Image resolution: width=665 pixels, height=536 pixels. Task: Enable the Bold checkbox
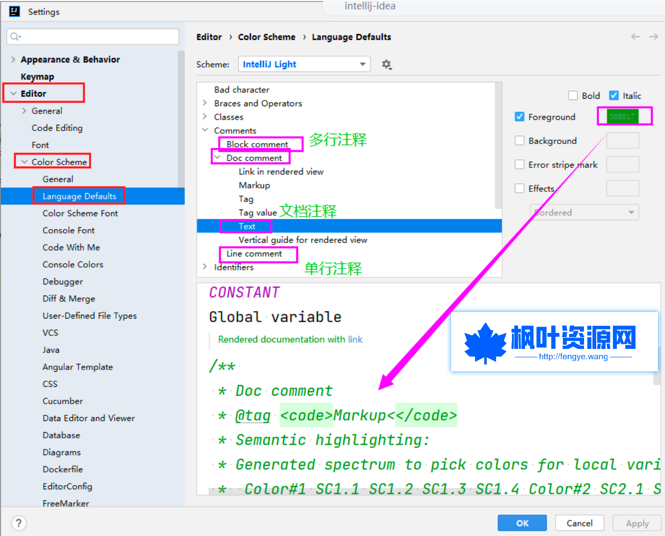[573, 95]
